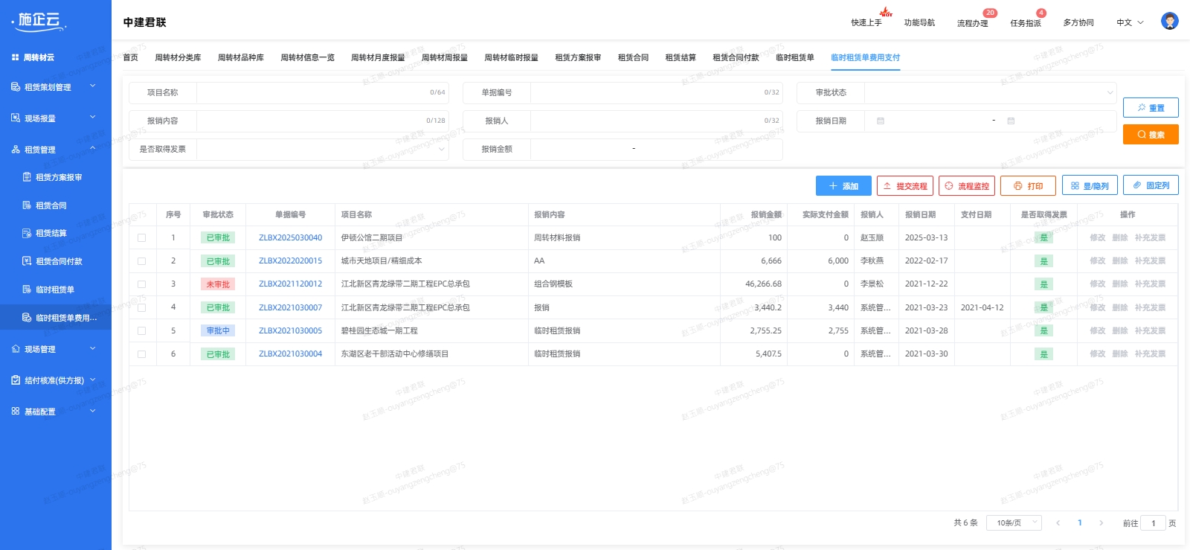Go to the next page arrow
This screenshot has width=1190, height=550.
(x=1101, y=523)
